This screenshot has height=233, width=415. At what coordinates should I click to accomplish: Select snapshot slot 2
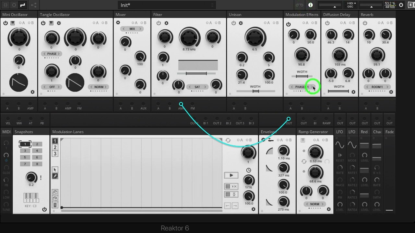click(x=37, y=144)
